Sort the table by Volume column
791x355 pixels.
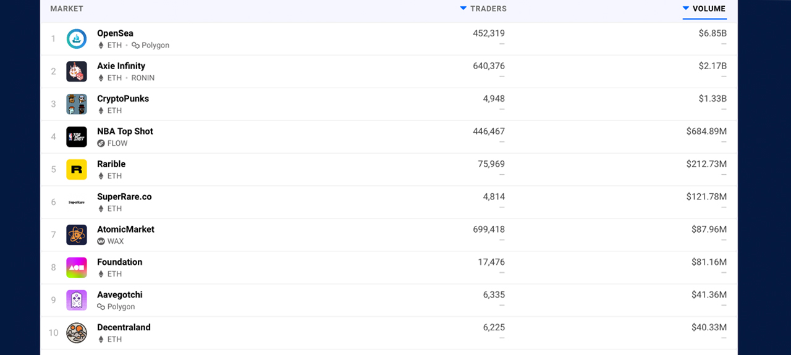click(x=704, y=9)
